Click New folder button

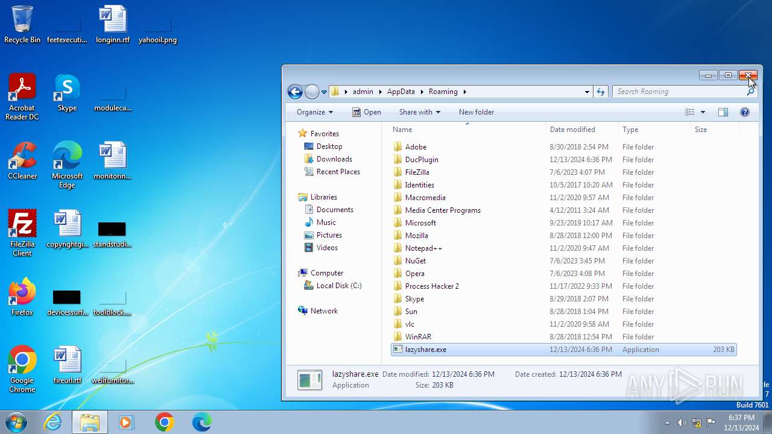tap(476, 112)
